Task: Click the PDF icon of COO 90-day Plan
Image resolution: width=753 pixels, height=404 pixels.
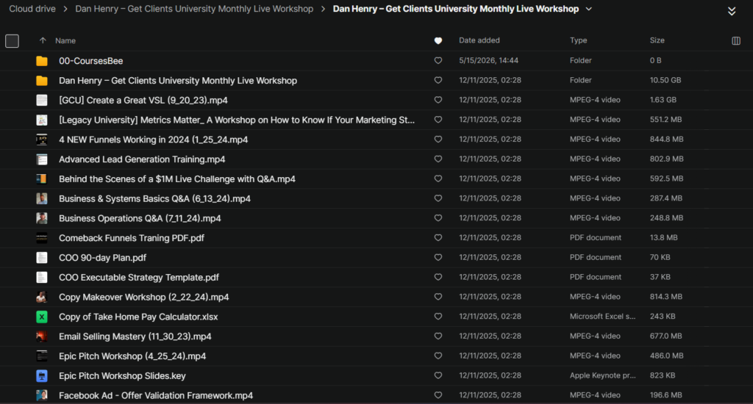Action: click(42, 258)
